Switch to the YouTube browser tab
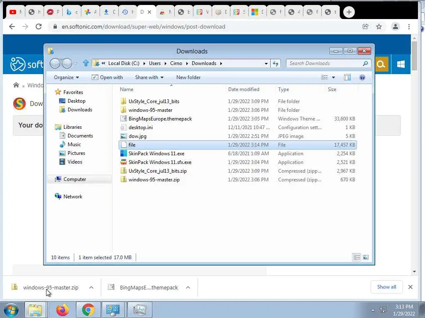Screen dimensions: 425x318 point(16,12)
